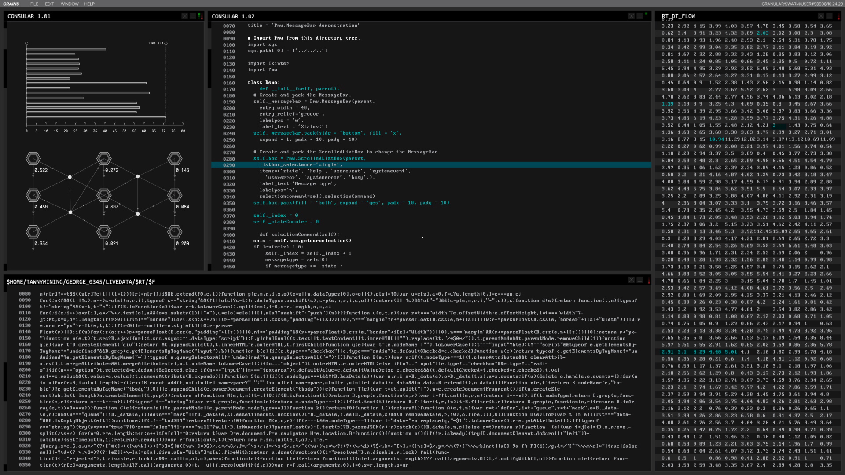Click the CONSULAR 1.02 panel title
This screenshot has height=475, width=845.
pos(233,16)
